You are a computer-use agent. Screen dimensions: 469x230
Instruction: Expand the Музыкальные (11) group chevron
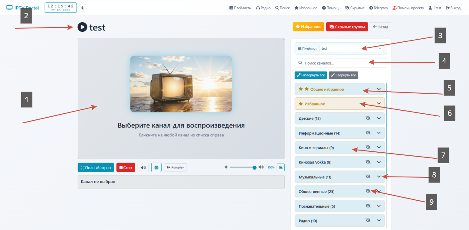(x=379, y=177)
